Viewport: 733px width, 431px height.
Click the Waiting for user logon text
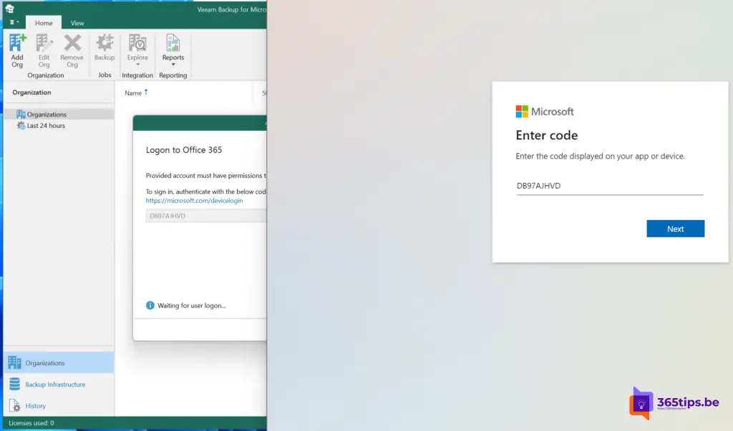[x=192, y=305]
